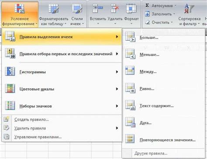This screenshot has width=207, height=159.
Task: Click the Повторяющиеся значения icon
Action: tap(130, 139)
